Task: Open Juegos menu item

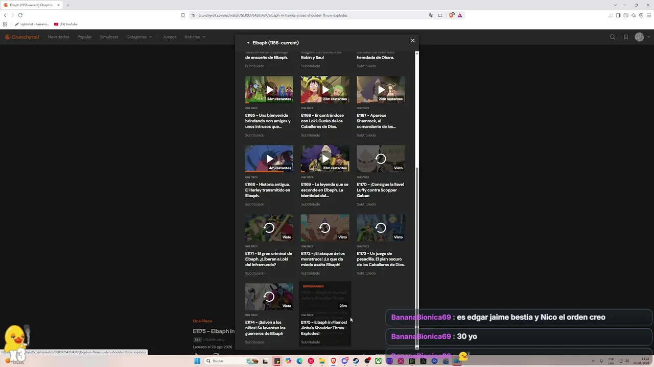Action: [170, 37]
